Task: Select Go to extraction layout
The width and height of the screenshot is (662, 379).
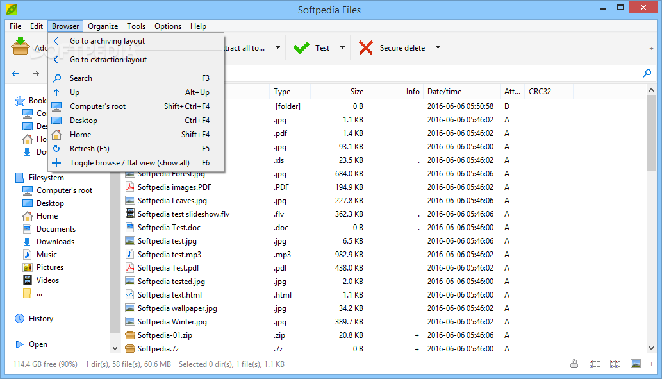Action: pos(136,60)
